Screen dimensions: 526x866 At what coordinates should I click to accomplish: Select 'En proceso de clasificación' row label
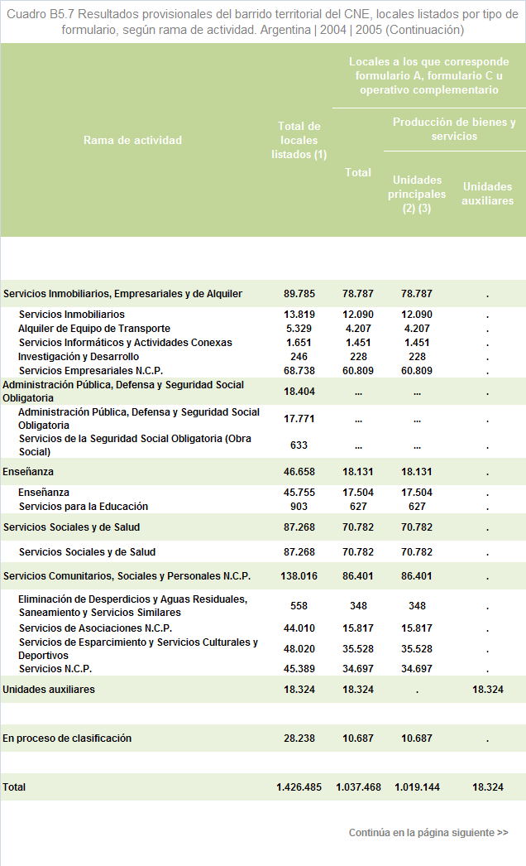67,739
